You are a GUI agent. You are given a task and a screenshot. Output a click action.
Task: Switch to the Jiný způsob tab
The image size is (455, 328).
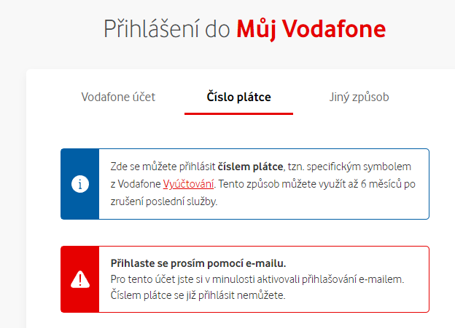[x=359, y=97]
